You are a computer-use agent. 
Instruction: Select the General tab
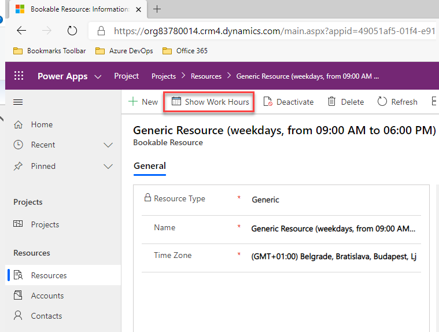[150, 166]
